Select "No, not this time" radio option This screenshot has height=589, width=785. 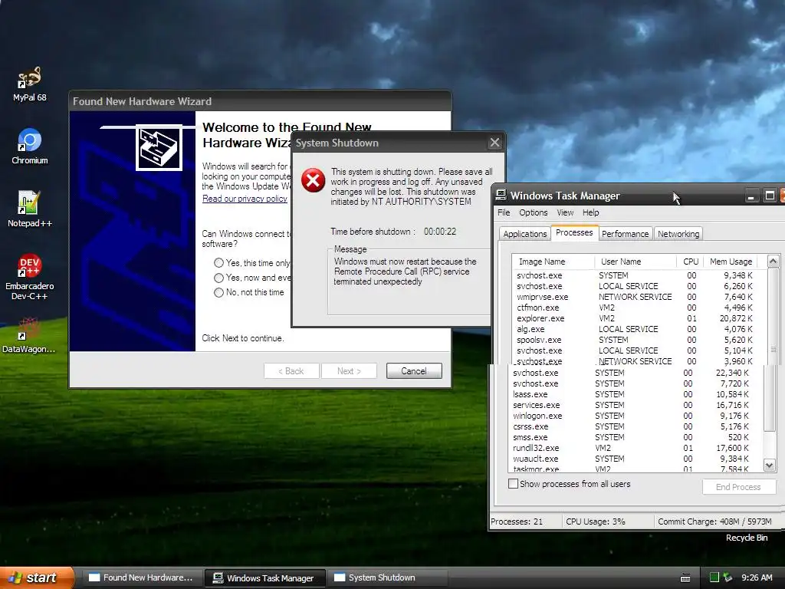(218, 292)
